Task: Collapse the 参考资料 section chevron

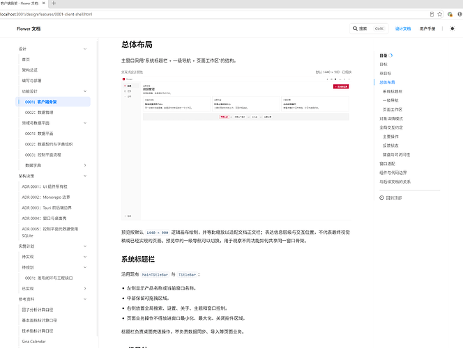Action: point(85,299)
